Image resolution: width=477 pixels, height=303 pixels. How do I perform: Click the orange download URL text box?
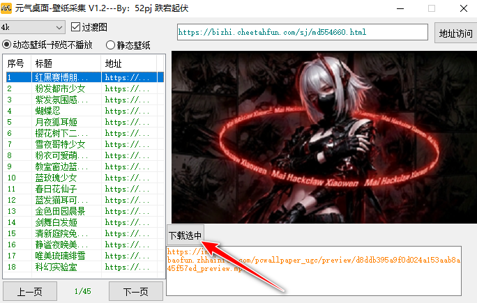314,271
